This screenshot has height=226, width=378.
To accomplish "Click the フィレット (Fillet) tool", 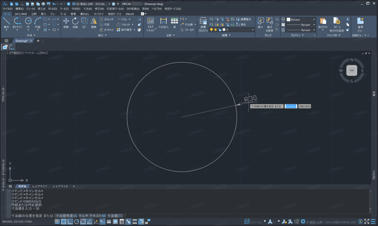I will point(124,25).
